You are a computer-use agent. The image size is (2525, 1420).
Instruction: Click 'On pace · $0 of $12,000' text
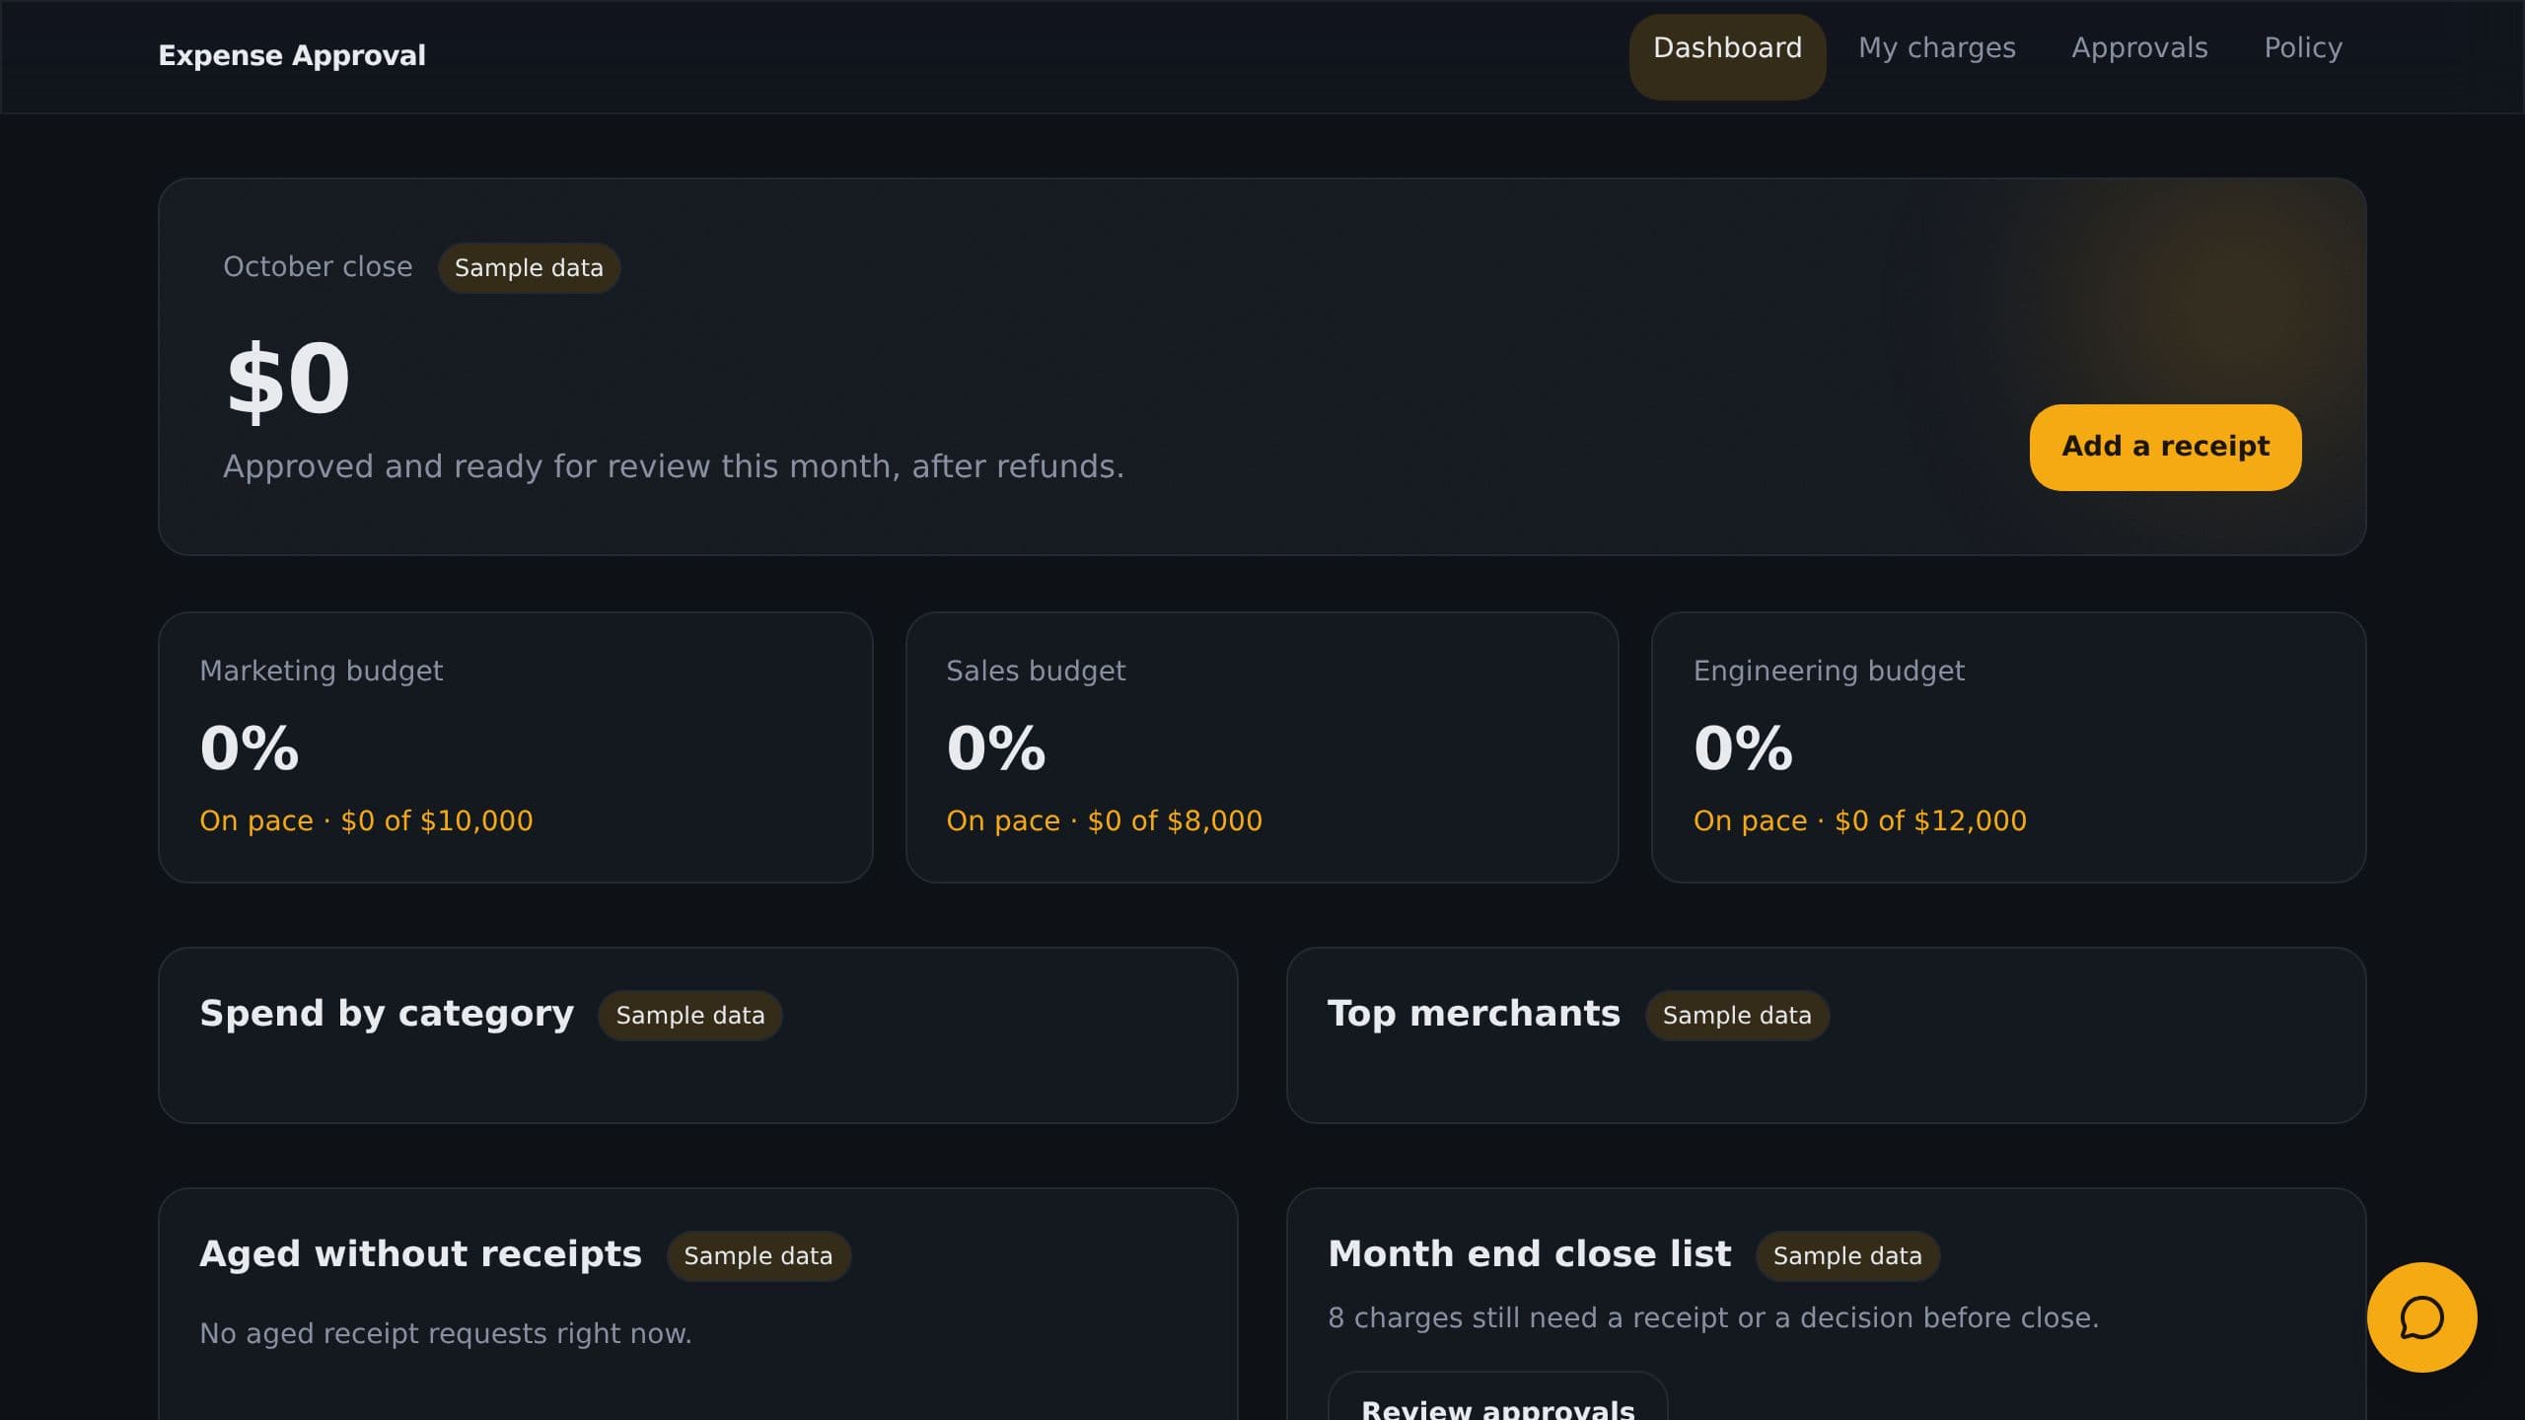pyautogui.click(x=1859, y=820)
